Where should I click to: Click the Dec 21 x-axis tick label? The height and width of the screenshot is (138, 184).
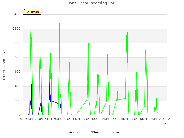[166, 119]
